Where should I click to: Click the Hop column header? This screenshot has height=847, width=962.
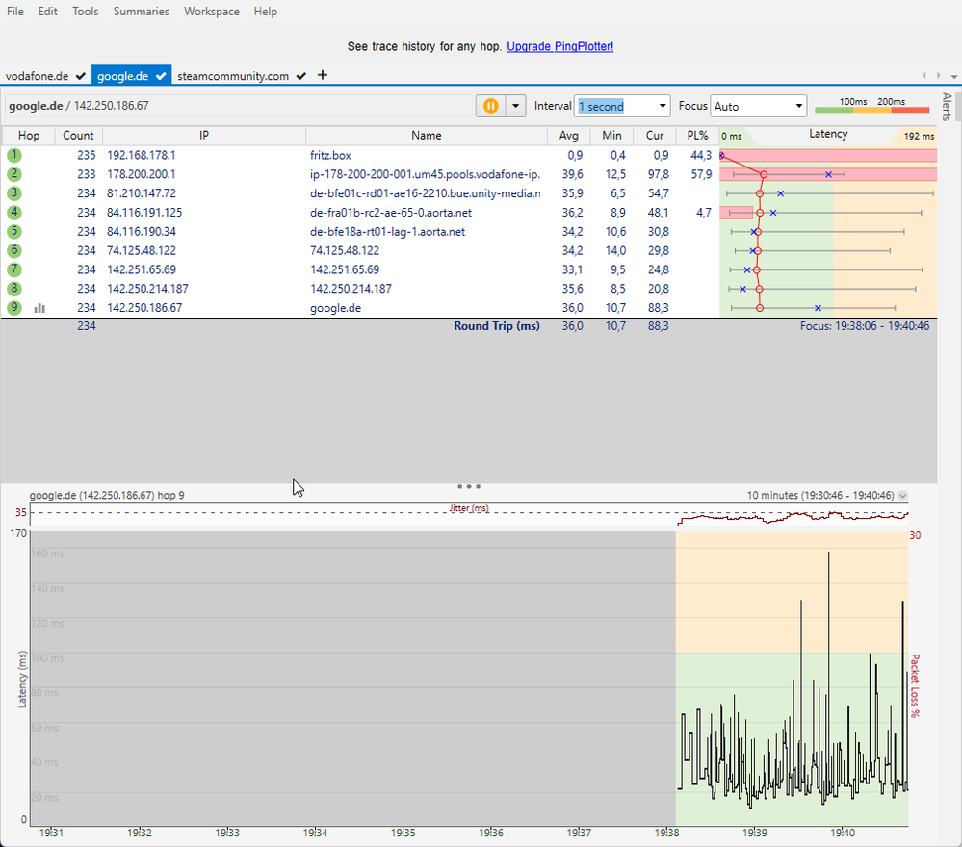point(28,136)
